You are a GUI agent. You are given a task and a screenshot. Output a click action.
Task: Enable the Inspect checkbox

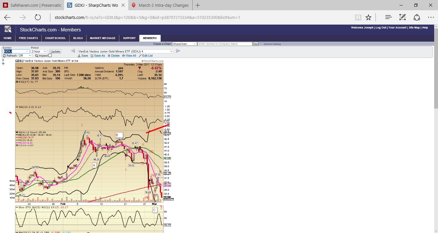click(50, 56)
